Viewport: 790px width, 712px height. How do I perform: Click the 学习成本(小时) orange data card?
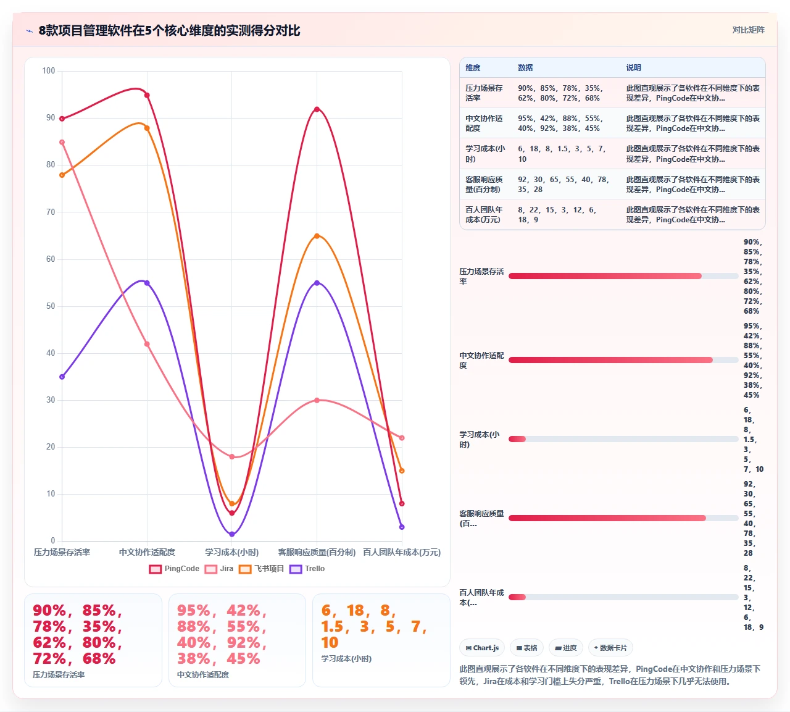(381, 640)
